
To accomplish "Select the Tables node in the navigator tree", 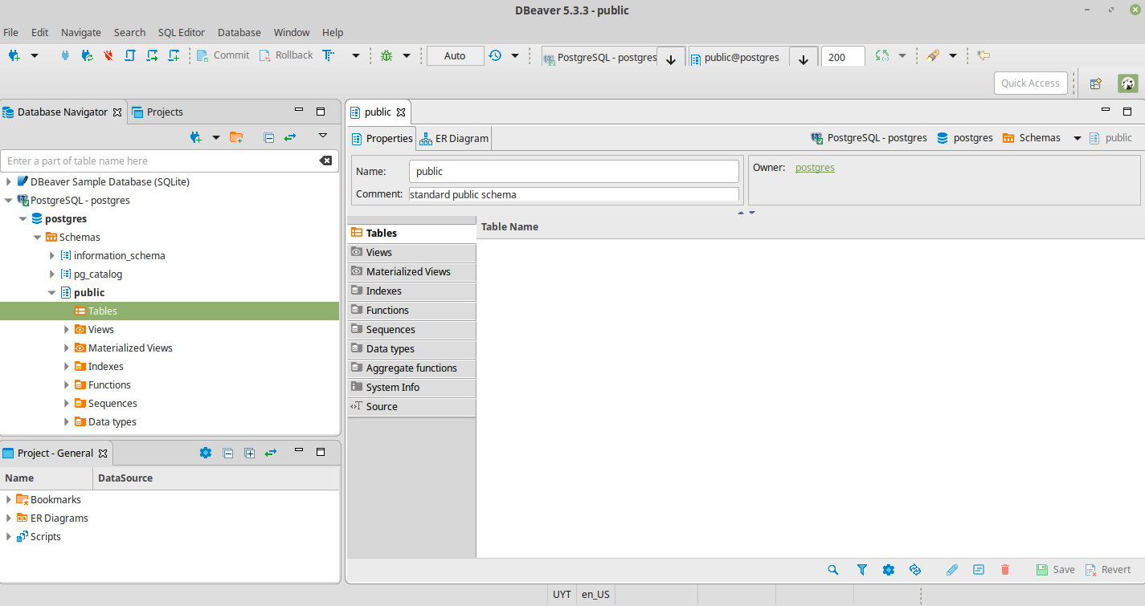I will 170,311.
